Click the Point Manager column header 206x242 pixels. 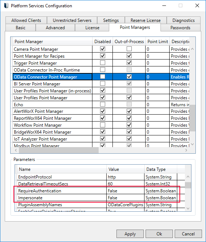point(52,42)
